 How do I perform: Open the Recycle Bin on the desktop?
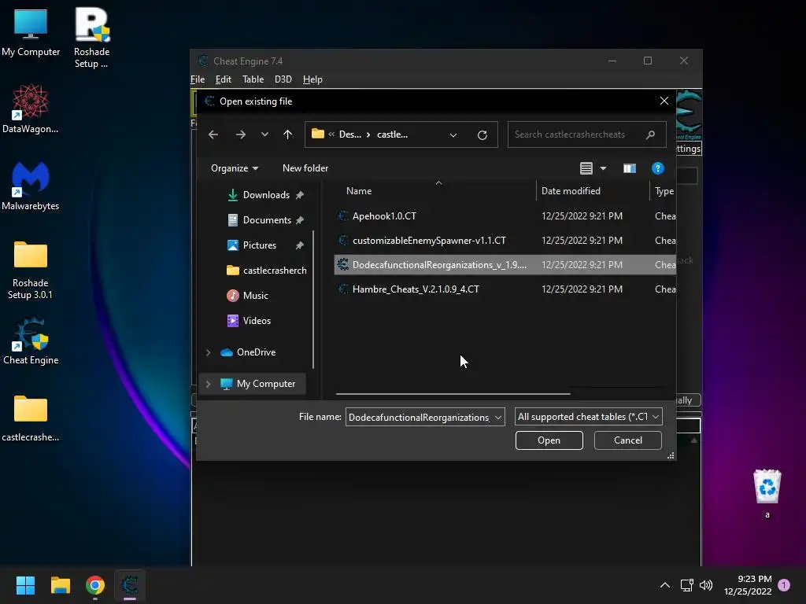point(767,492)
